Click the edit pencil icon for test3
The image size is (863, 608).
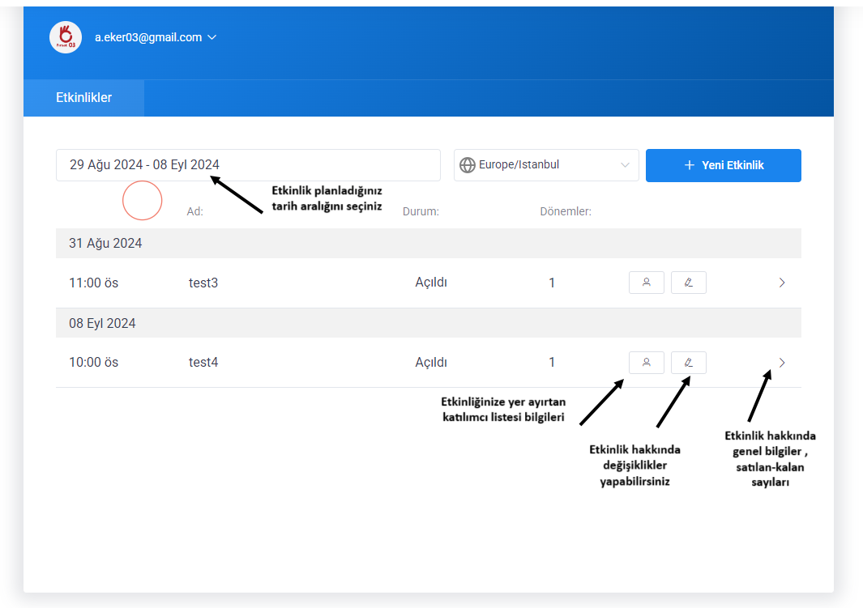(x=688, y=283)
